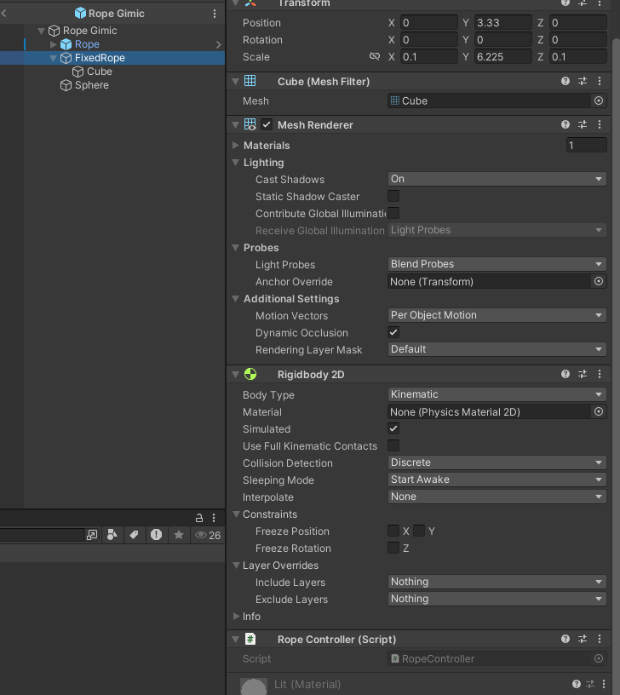Open Include Layers dropdown
Image resolution: width=620 pixels, height=695 pixels.
pos(497,582)
